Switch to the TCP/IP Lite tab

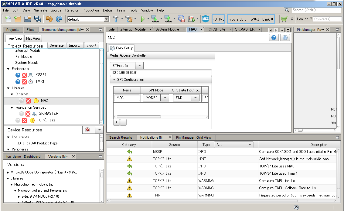(216, 29)
